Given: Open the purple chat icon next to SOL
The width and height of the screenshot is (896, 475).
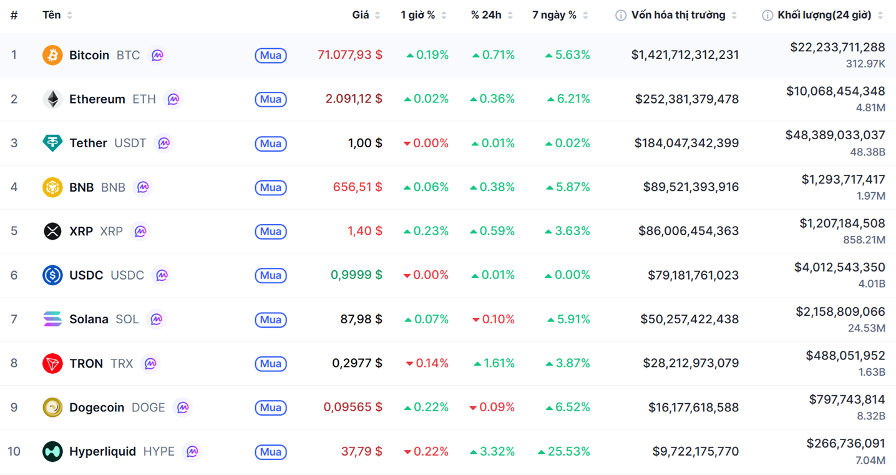Looking at the screenshot, I should (156, 319).
